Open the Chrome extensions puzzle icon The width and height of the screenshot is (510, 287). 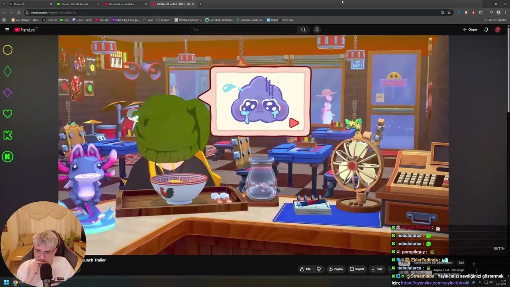[481, 12]
